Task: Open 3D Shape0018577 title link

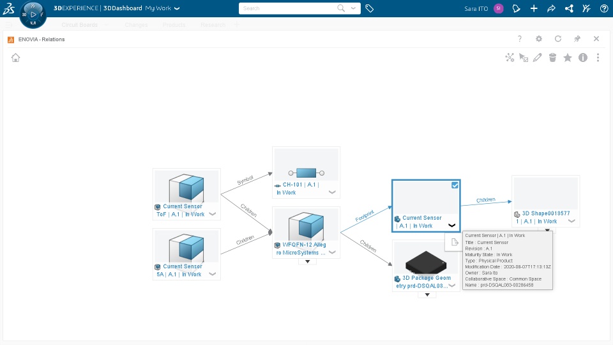Action: click(543, 217)
